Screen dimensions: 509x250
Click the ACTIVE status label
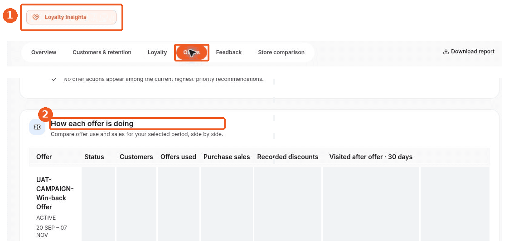tap(46, 217)
